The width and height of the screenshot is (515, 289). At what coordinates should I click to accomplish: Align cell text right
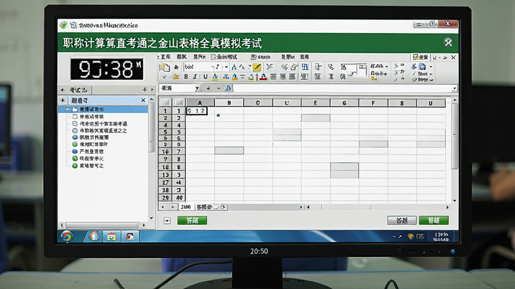click(292, 77)
